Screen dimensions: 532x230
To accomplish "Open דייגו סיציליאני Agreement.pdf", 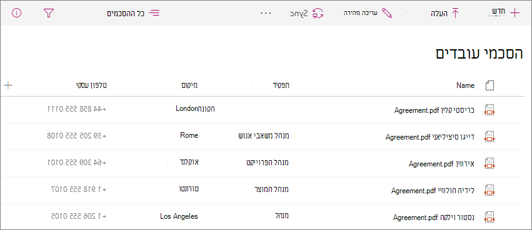I will pos(430,137).
